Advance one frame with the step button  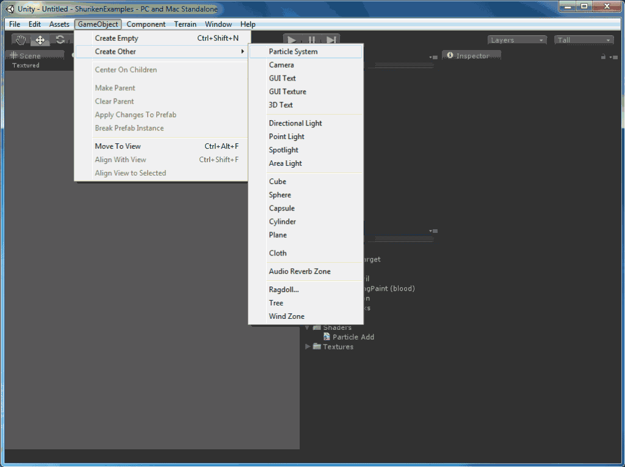coord(330,40)
